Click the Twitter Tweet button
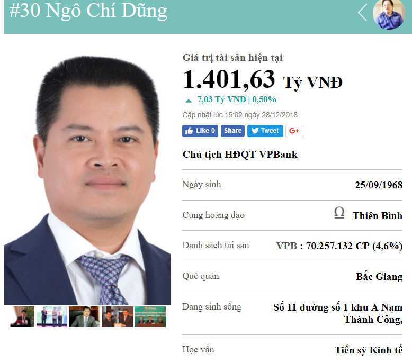412x363 pixels. point(265,131)
